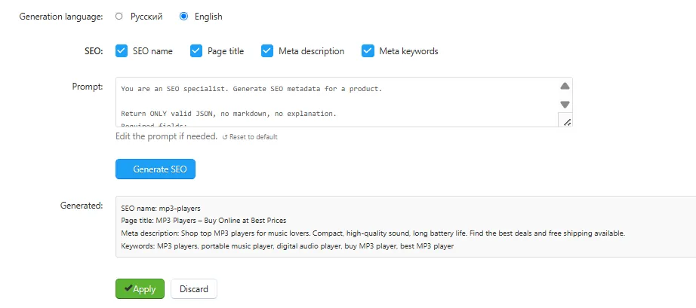Viewport: 696px width, 308px height.
Task: Click the generated SEO name line
Action: (x=161, y=207)
